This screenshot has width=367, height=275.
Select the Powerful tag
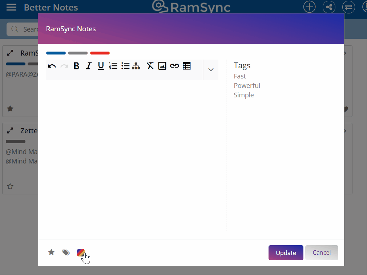[247, 86]
